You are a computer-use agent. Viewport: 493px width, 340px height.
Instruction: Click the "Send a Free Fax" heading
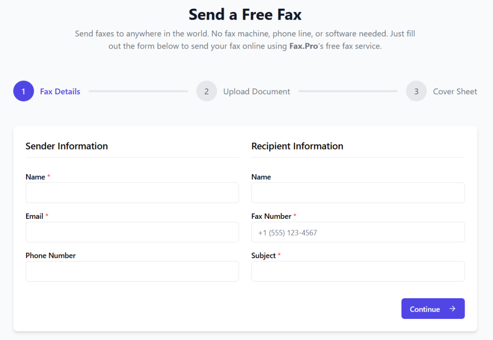click(245, 14)
